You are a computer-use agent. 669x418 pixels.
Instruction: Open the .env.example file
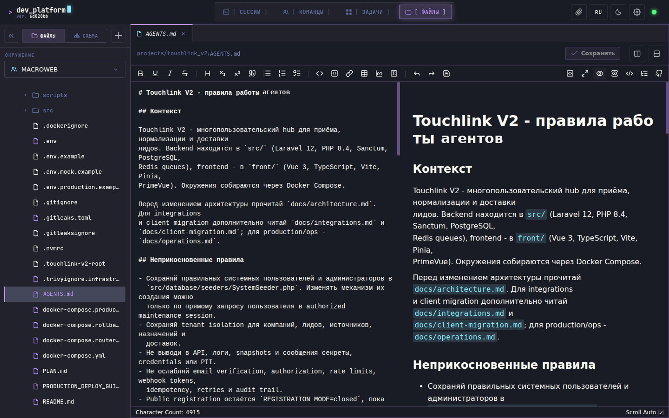tap(65, 157)
